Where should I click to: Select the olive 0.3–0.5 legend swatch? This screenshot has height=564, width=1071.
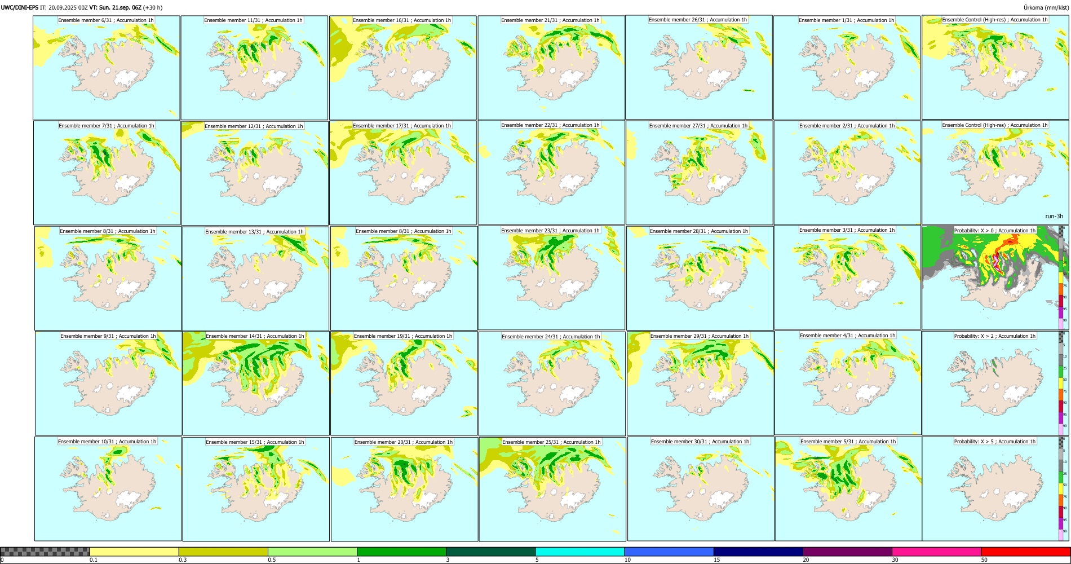tap(223, 552)
